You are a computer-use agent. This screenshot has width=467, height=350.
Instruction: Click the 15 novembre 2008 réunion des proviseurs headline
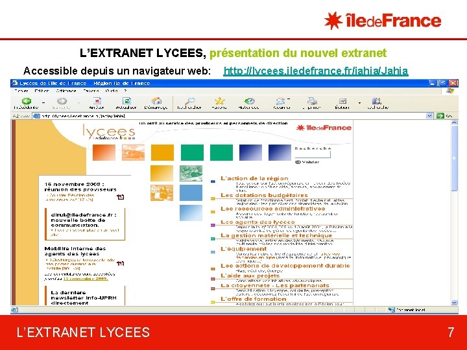click(x=80, y=187)
